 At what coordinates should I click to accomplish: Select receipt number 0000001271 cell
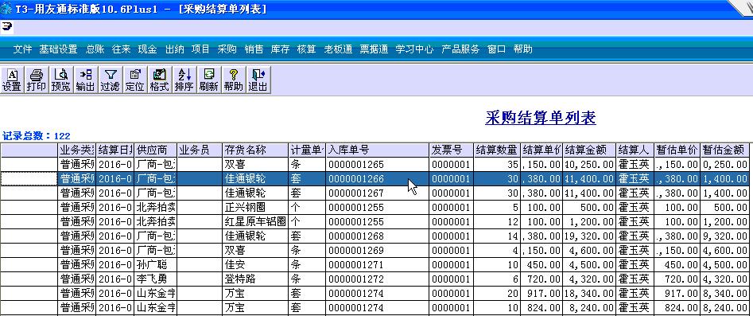pos(378,266)
